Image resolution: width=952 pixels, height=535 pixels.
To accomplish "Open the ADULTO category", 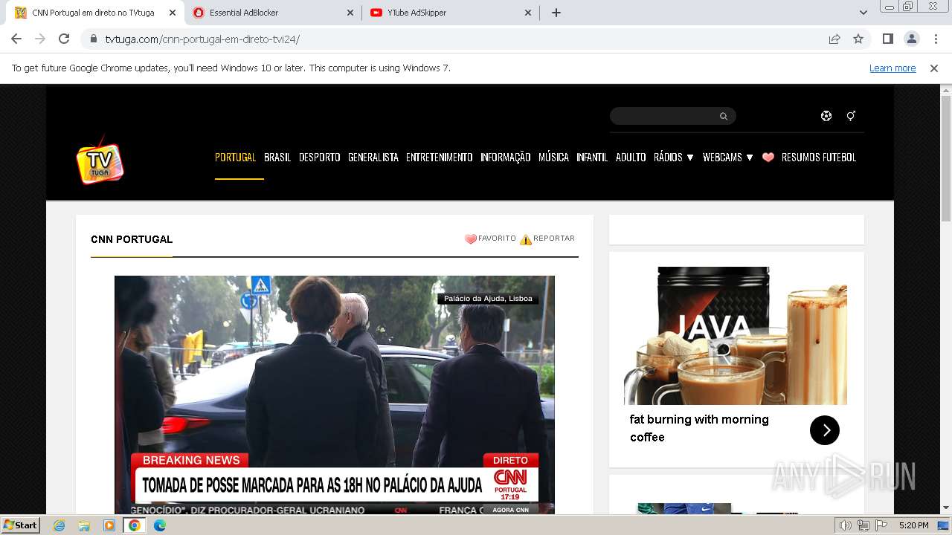I will tap(631, 158).
